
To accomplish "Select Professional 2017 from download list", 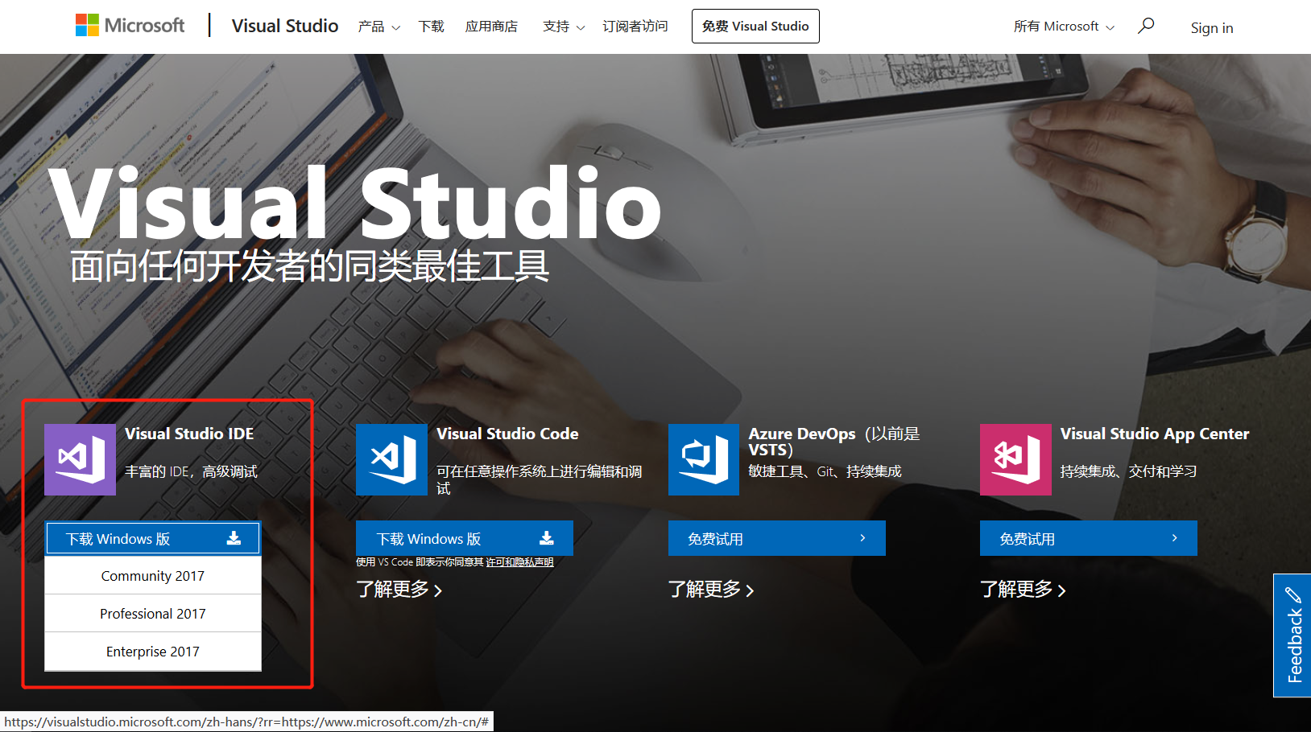I will click(153, 614).
